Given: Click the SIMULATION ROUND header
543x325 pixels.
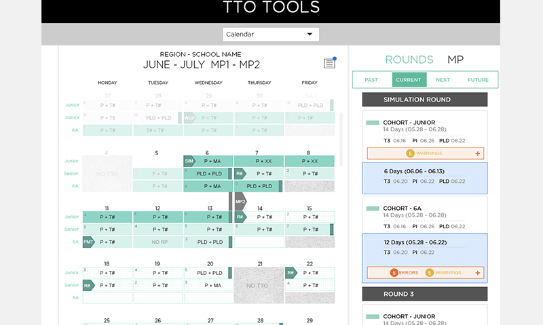Looking at the screenshot, I should point(425,100).
